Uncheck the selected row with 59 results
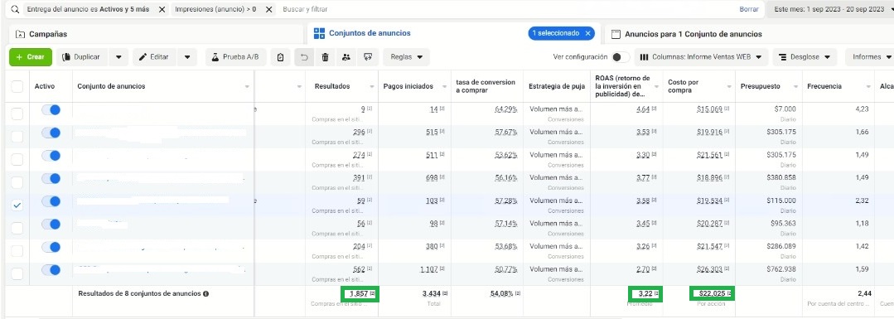 pyautogui.click(x=17, y=205)
